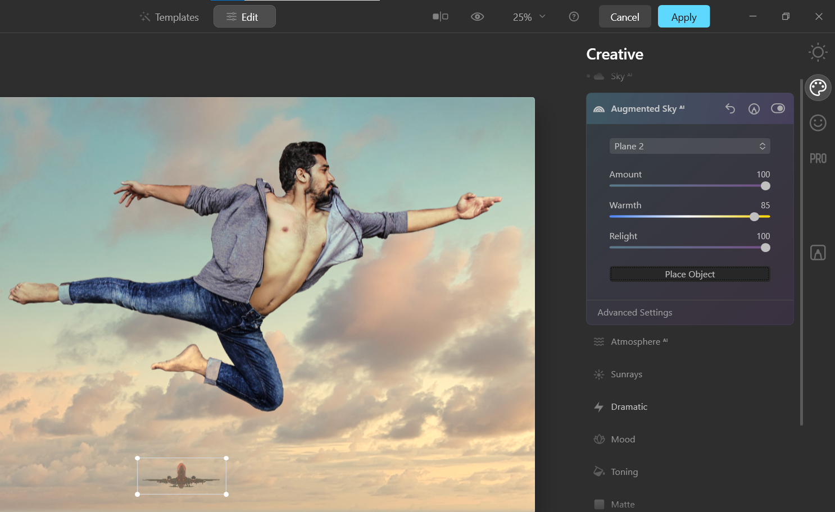Apply the edits
This screenshot has height=512, width=835.
pyautogui.click(x=684, y=17)
